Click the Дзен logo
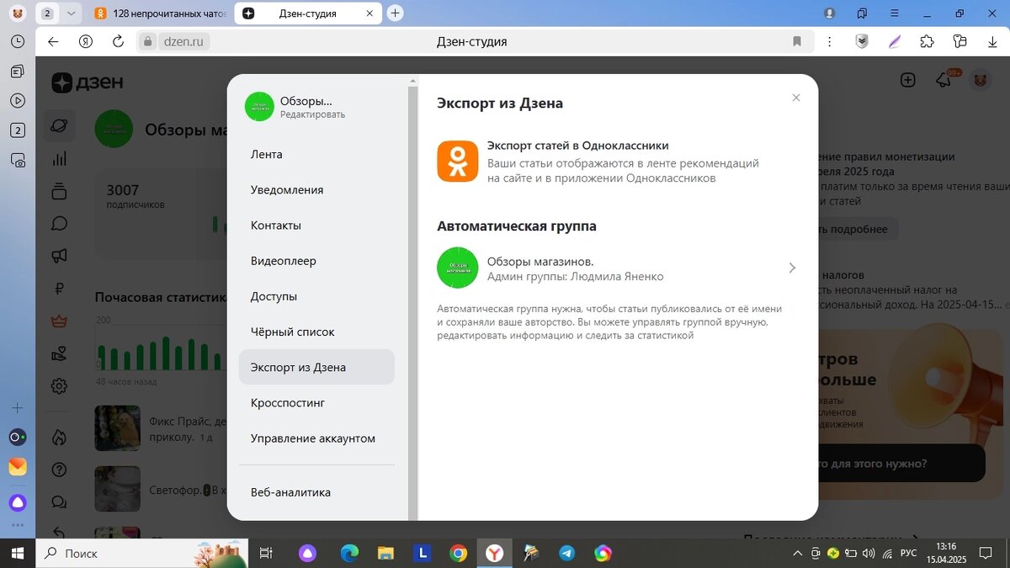The height and width of the screenshot is (568, 1010). [87, 82]
